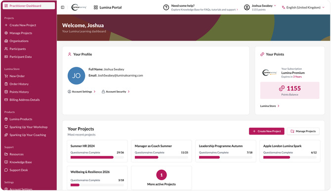
Task: Click the Lumina Portal grid icon
Action: 96,7
